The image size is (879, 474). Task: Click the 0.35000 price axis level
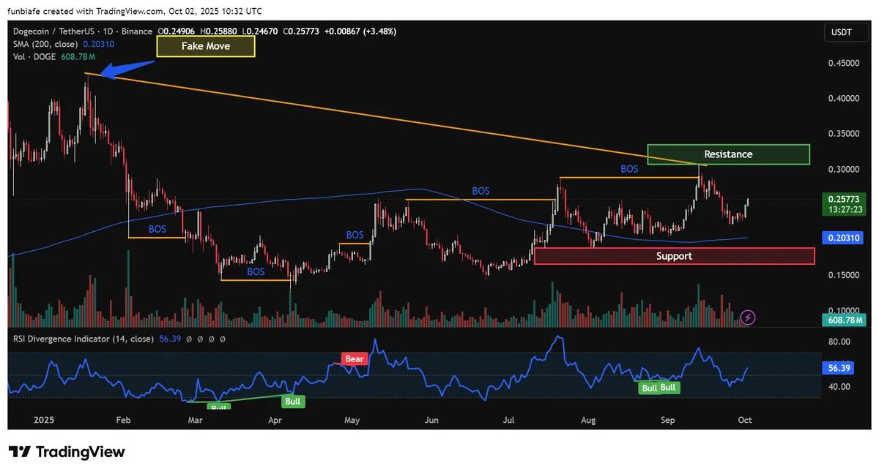point(843,135)
